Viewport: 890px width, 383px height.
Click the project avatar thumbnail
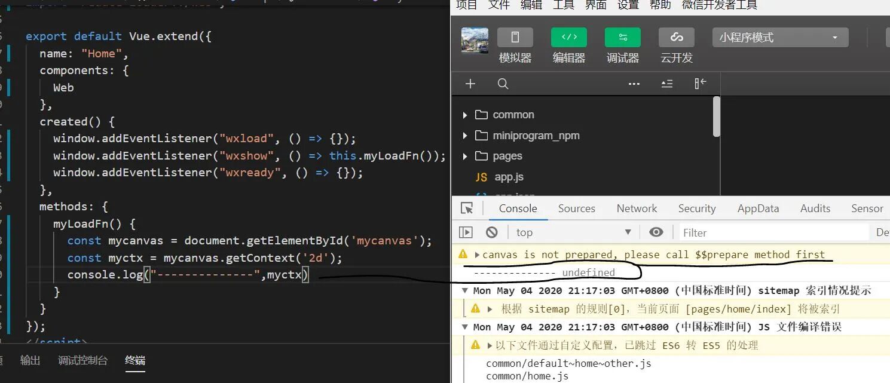tap(475, 40)
